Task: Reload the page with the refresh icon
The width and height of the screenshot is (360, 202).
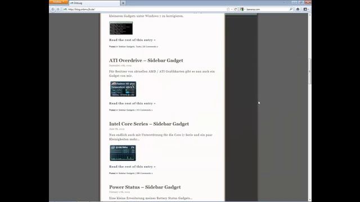Action: coord(236,10)
